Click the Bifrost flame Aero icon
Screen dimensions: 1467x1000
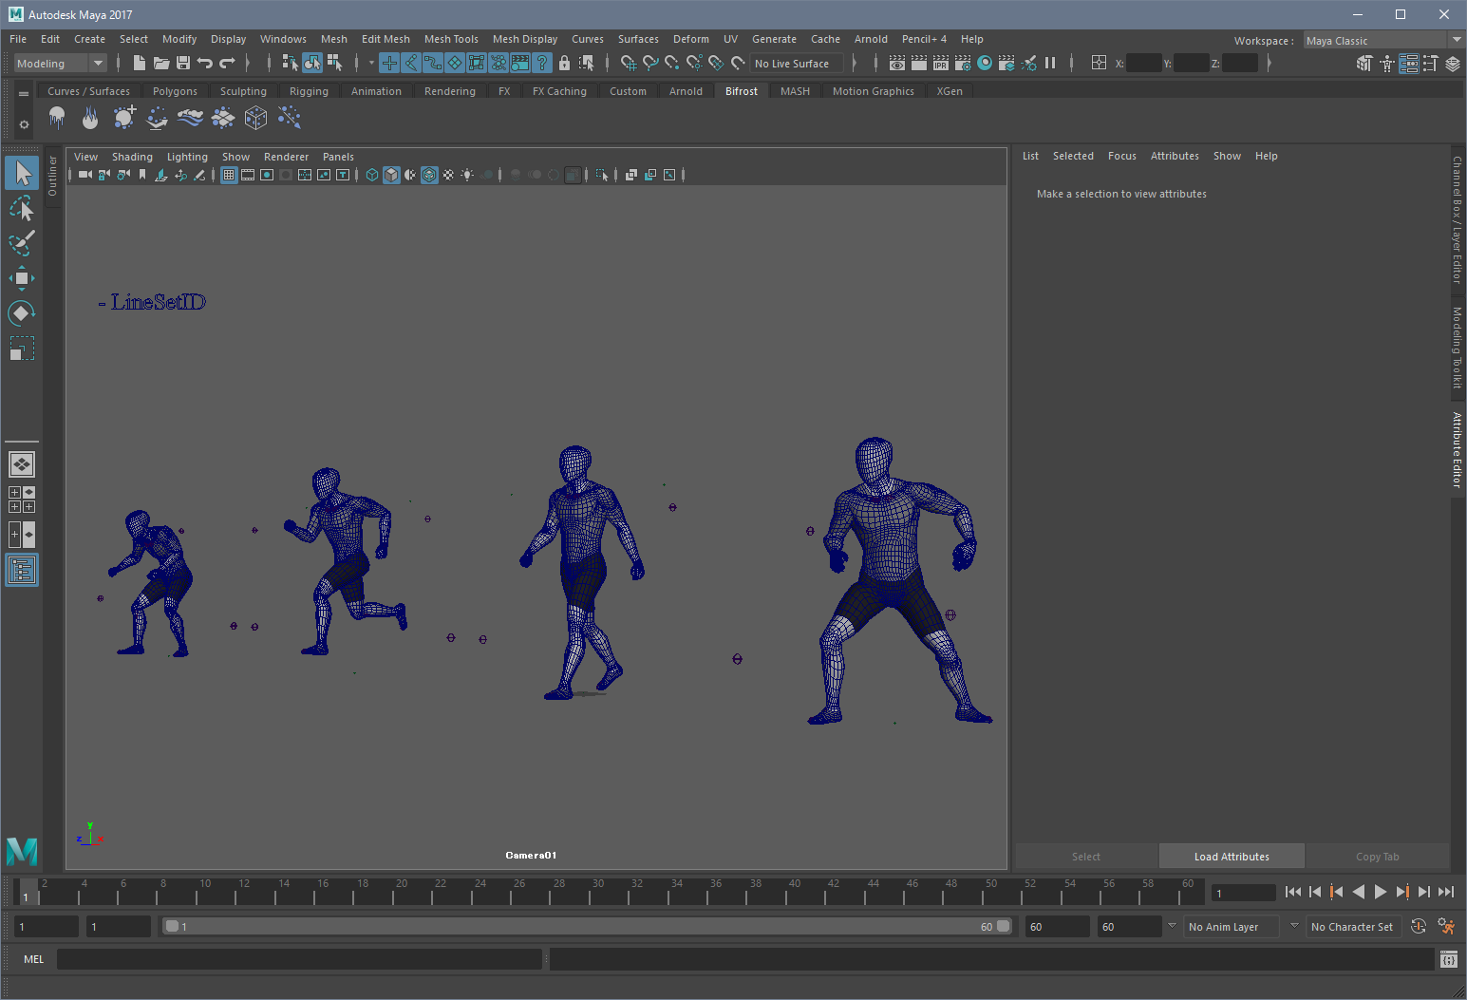(x=90, y=118)
